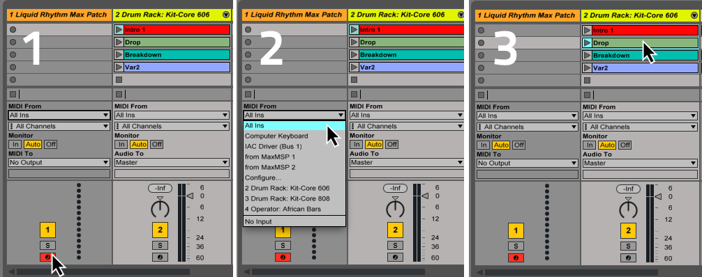Image resolution: width=702 pixels, height=277 pixels.
Task: Set track 1 Monitor to Auto, panel 3
Action: (501, 145)
